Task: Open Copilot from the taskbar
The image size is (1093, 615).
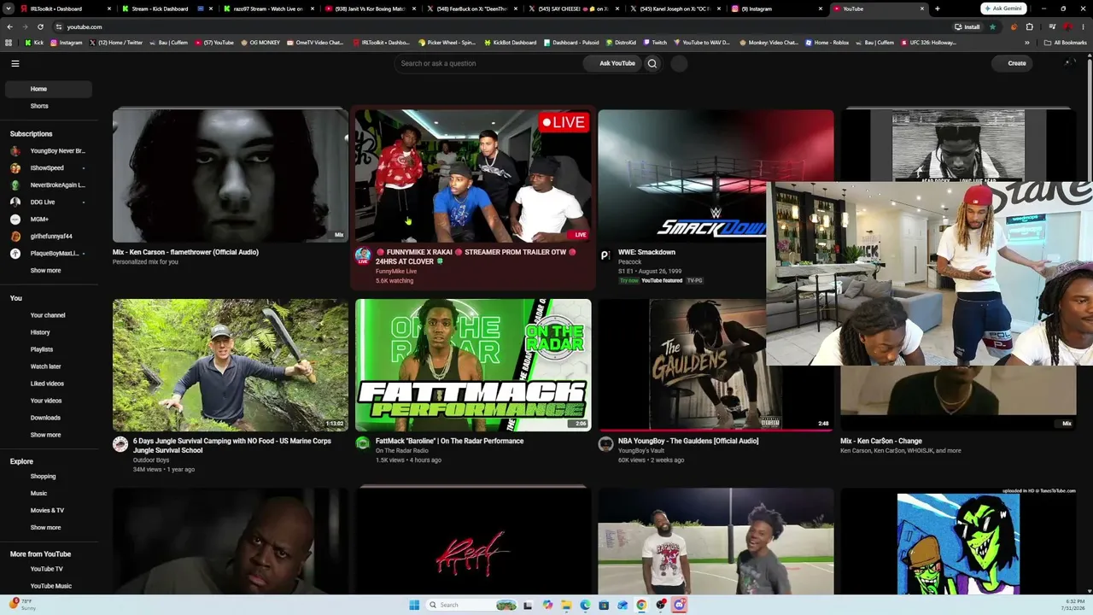Action: point(547,605)
